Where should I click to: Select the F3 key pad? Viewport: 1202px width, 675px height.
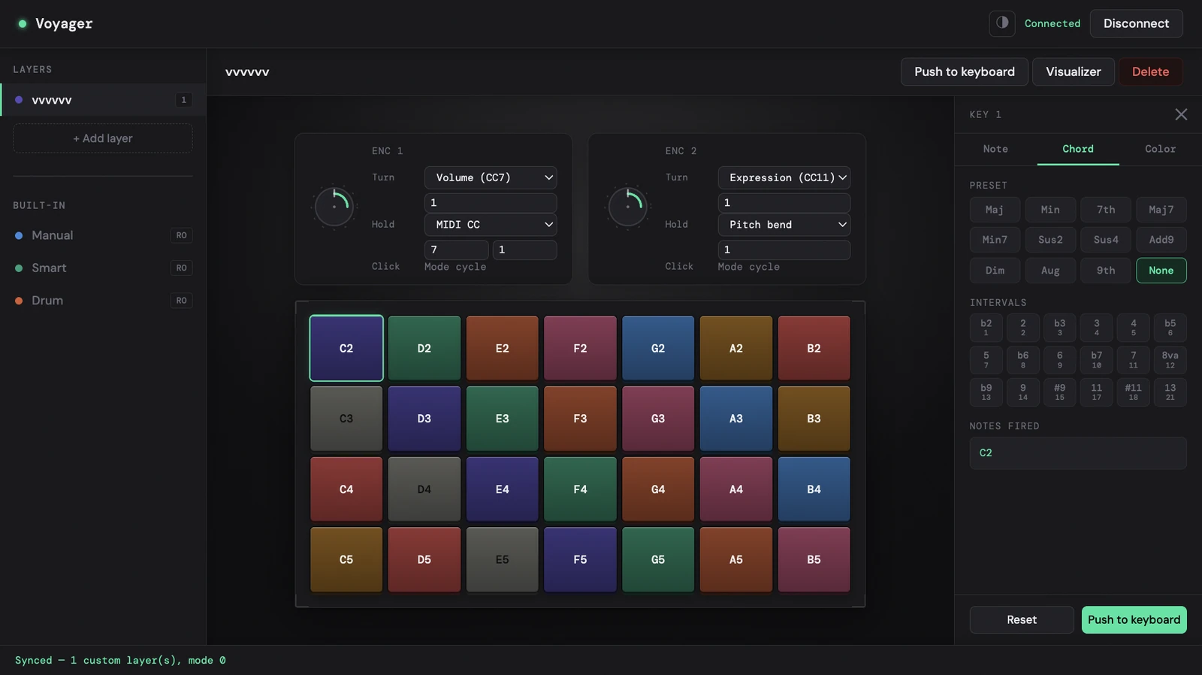click(x=580, y=419)
